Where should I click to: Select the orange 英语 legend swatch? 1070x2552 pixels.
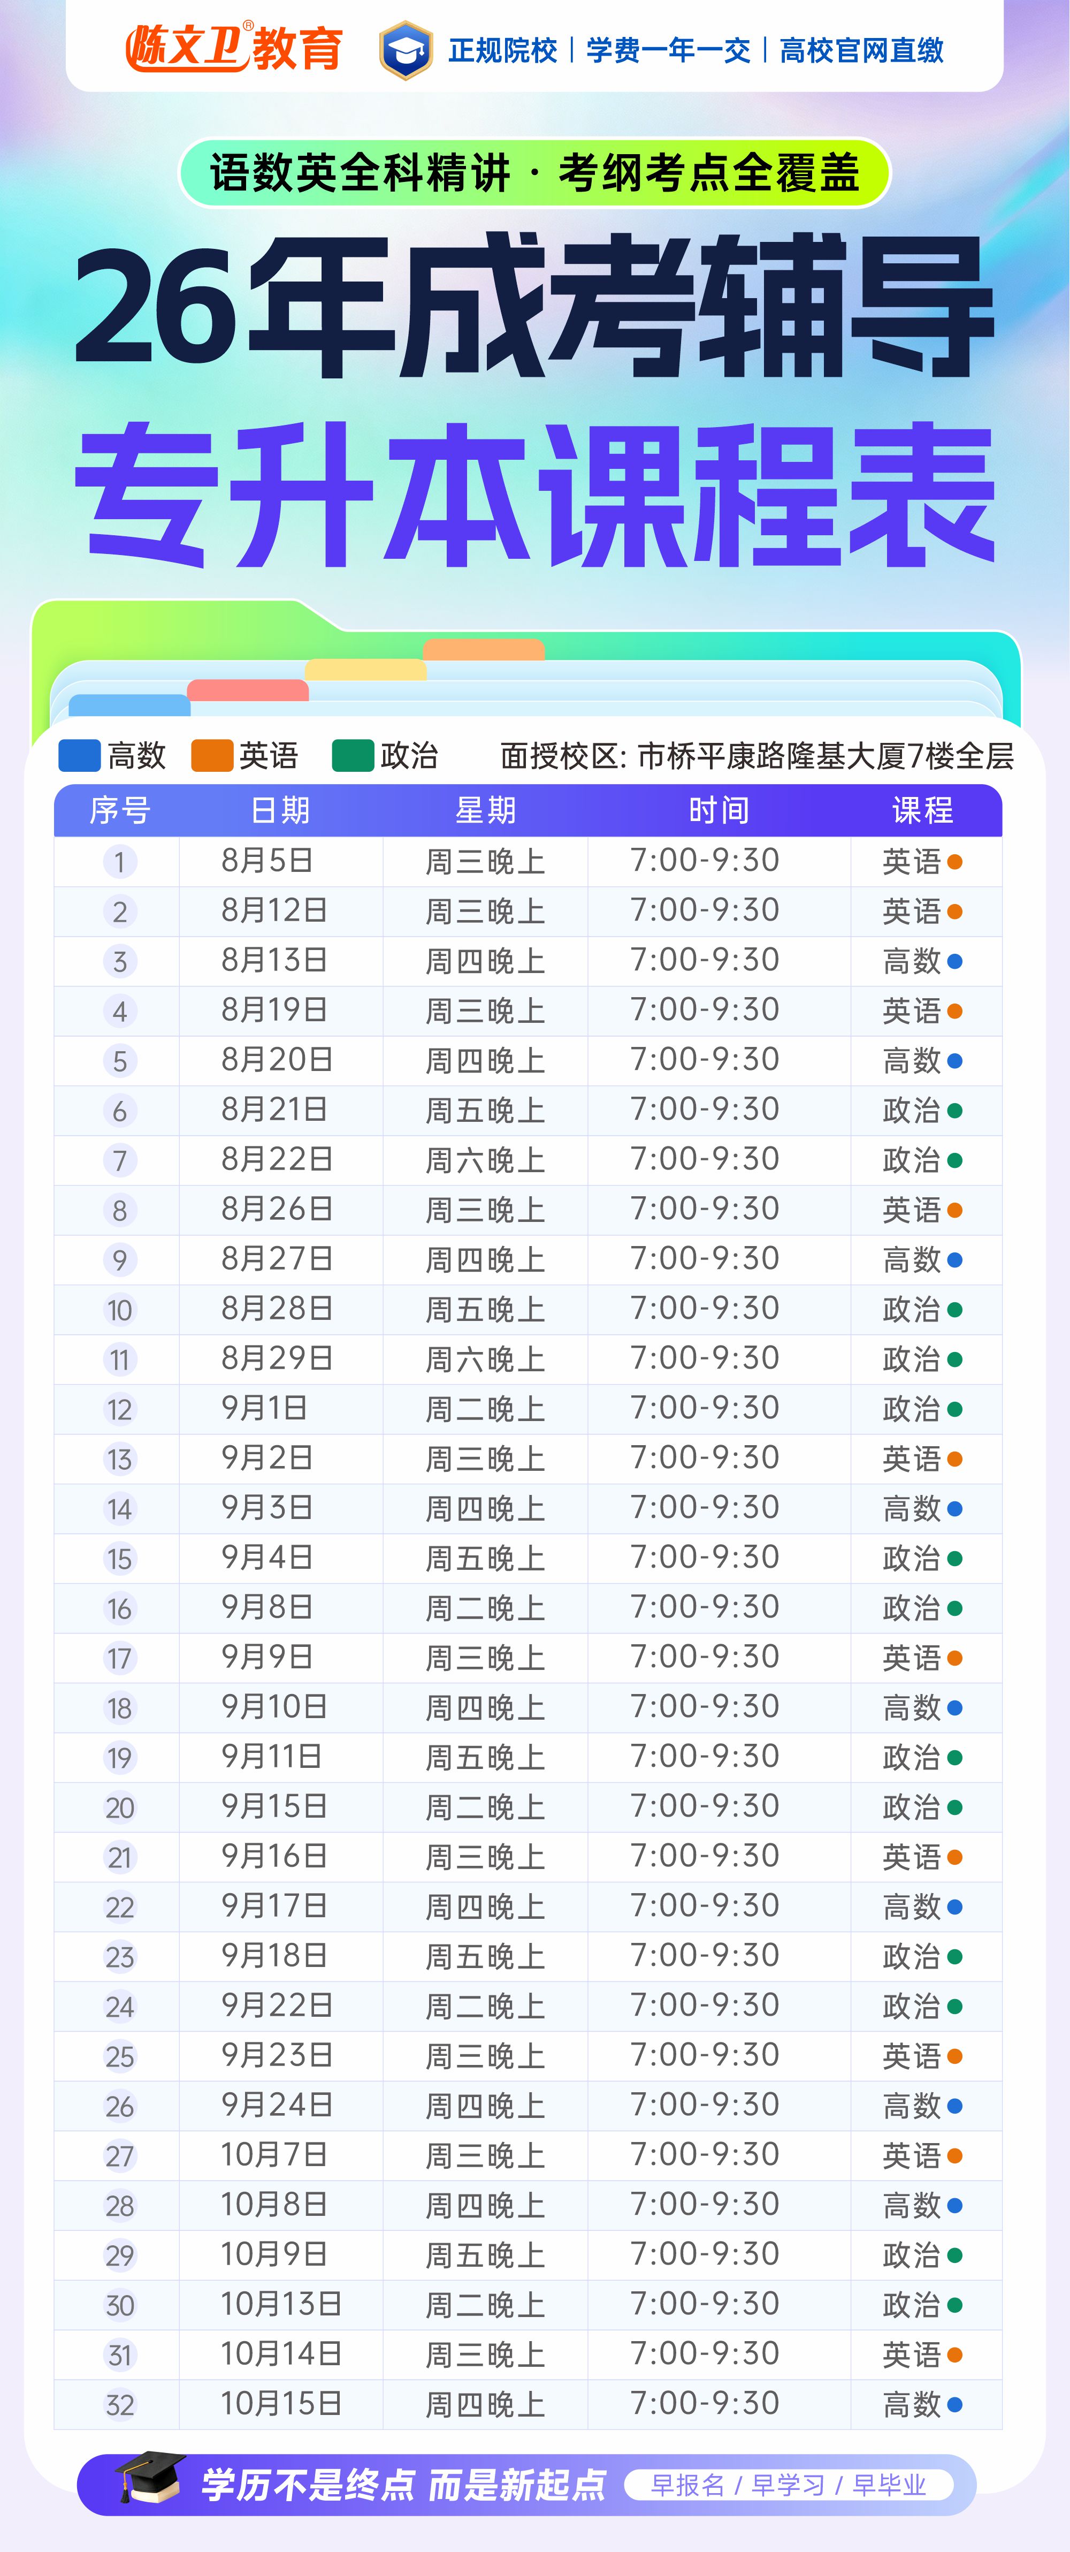click(212, 755)
